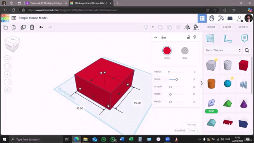The width and height of the screenshot is (254, 143).
Task: Open the Sim Lab icon
Action: pyautogui.click(x=212, y=18)
